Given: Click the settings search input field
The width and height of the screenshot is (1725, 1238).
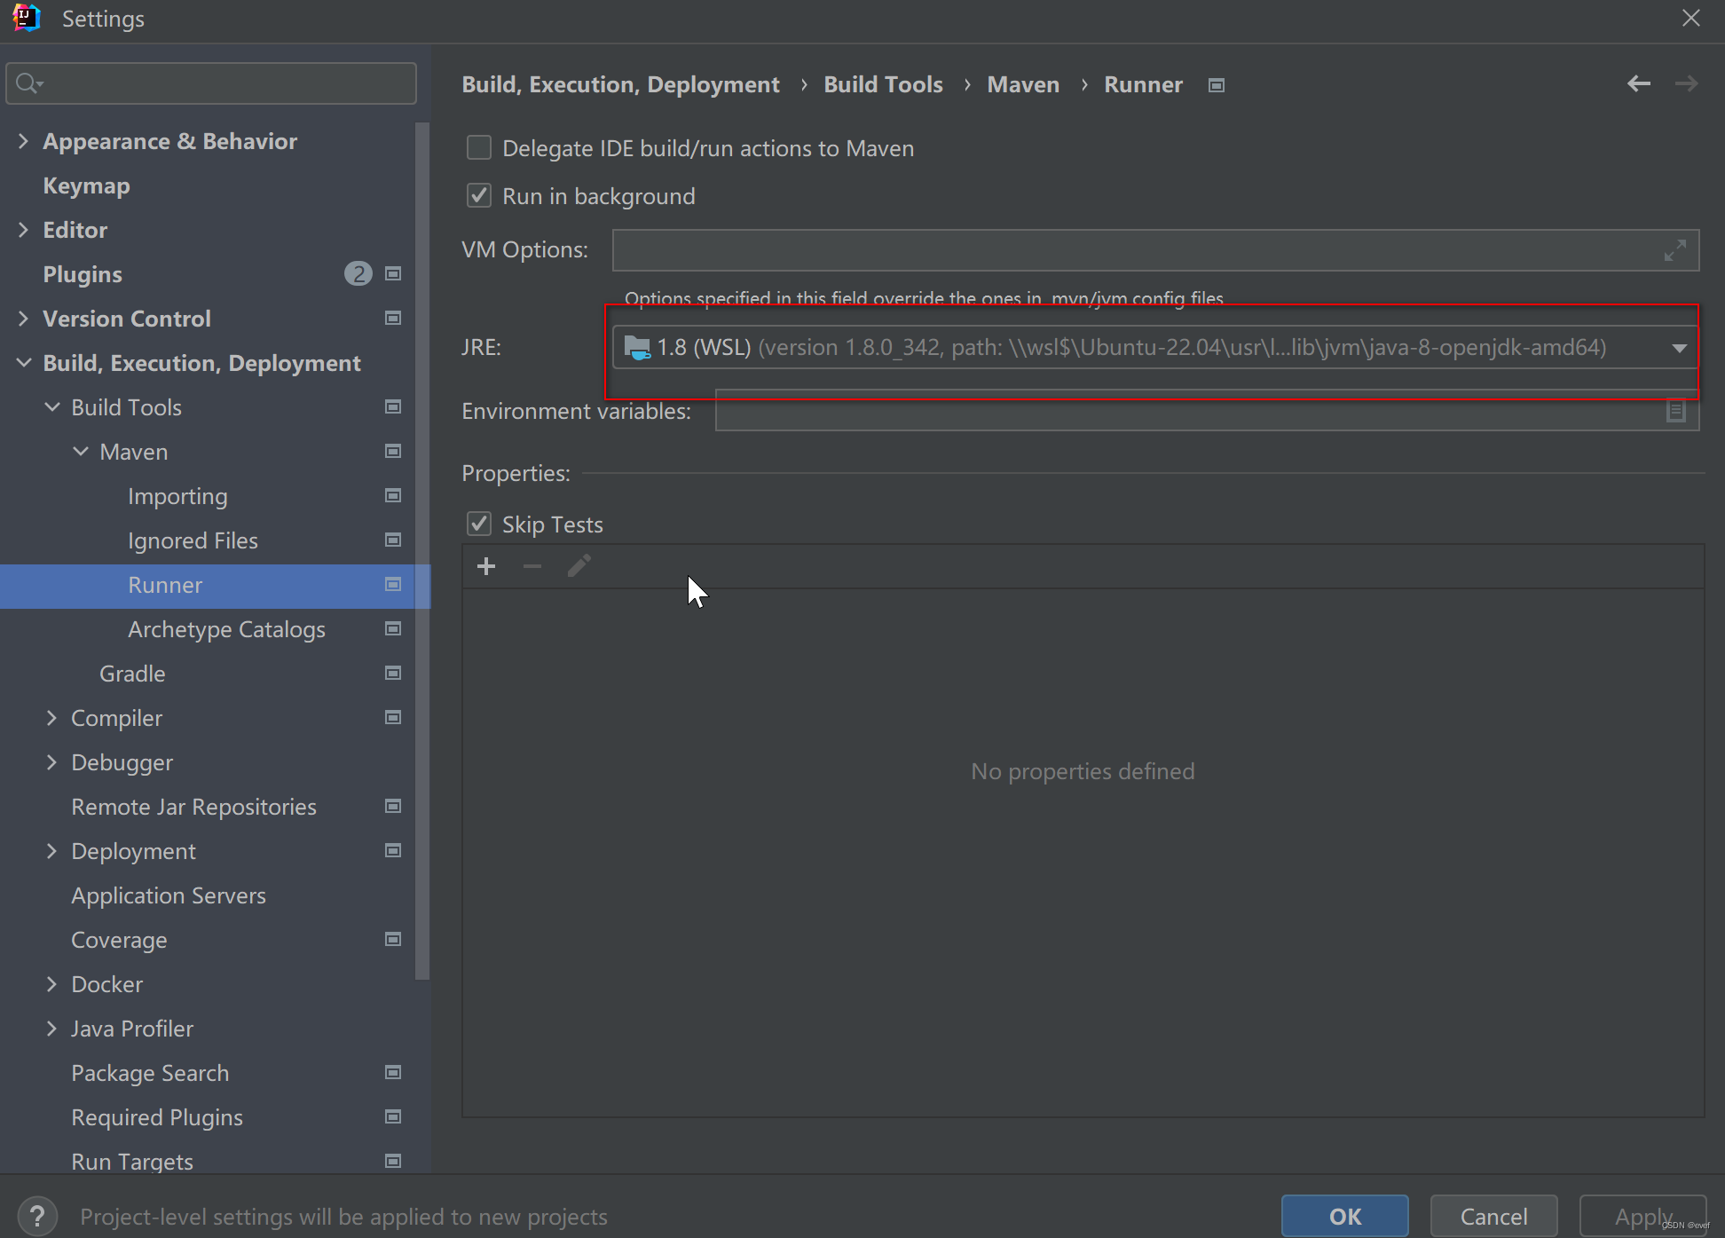Looking at the screenshot, I should 211,83.
